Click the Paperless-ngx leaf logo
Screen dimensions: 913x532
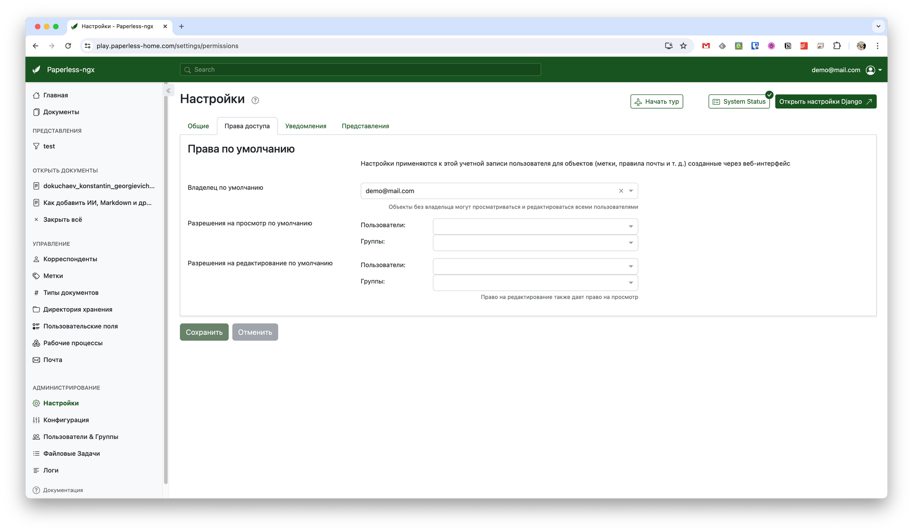(37, 69)
